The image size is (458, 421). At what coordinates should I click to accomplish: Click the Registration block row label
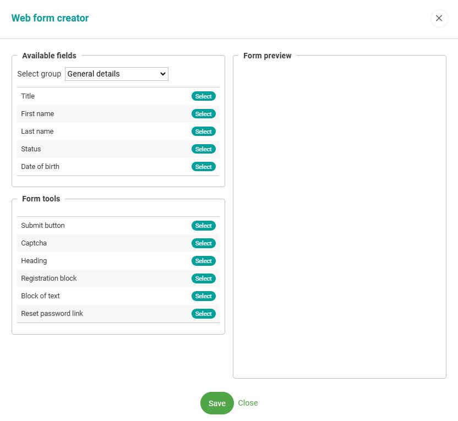(49, 278)
